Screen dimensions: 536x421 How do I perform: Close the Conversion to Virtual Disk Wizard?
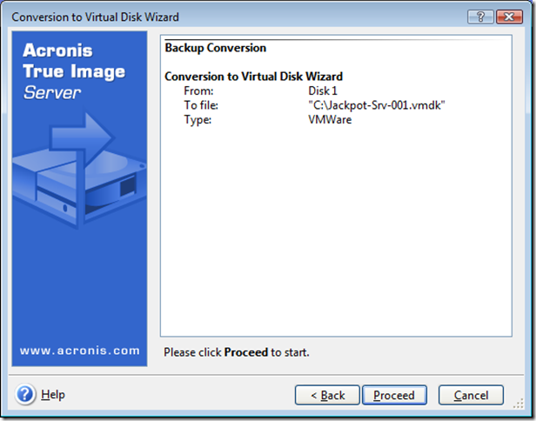pyautogui.click(x=509, y=17)
